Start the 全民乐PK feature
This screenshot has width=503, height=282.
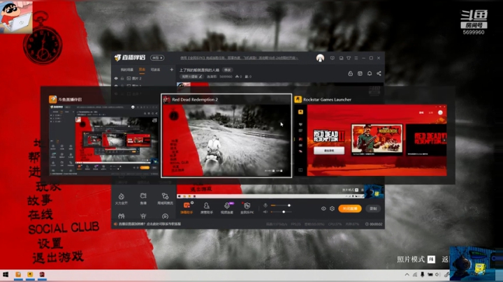(247, 208)
